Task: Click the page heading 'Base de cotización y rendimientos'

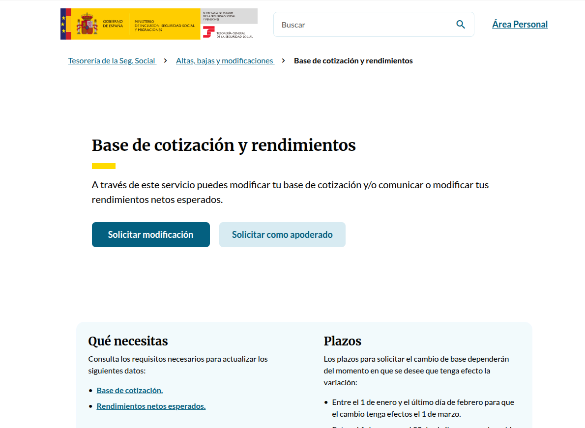Action: point(224,145)
